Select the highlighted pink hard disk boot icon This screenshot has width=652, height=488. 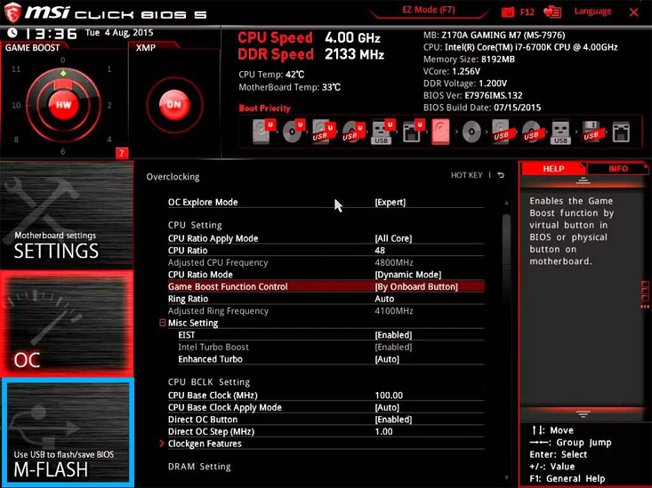pyautogui.click(x=440, y=132)
